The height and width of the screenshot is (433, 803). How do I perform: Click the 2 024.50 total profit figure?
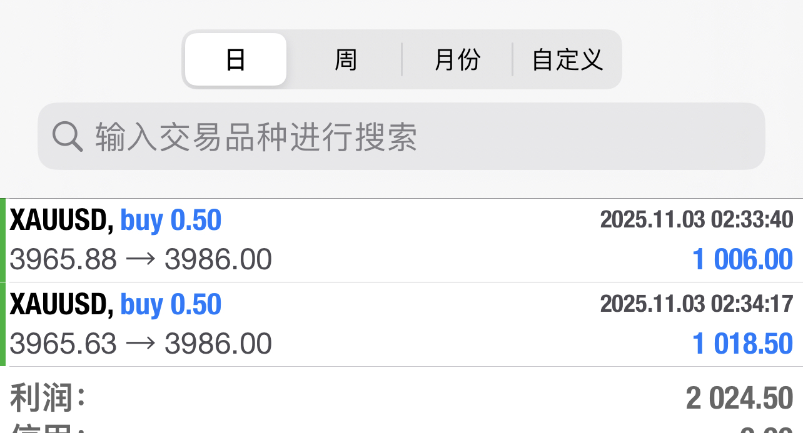pos(739,398)
